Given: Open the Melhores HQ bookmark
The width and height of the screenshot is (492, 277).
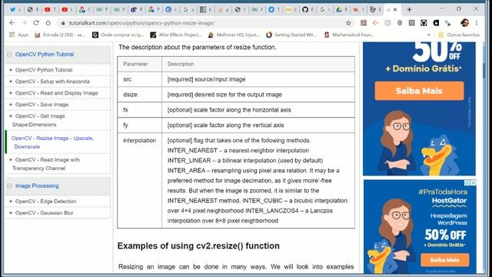Looking at the screenshot, I should pos(234,35).
